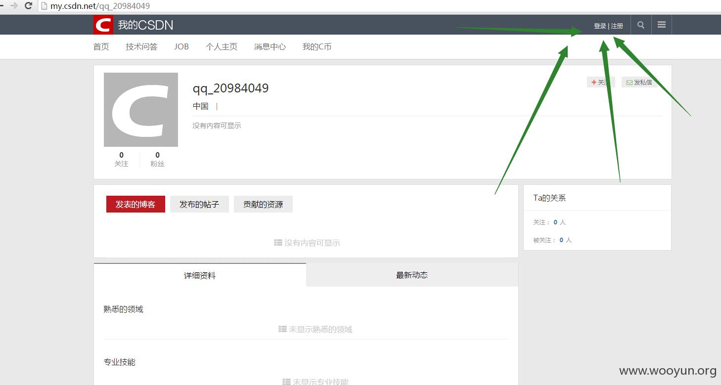The height and width of the screenshot is (385, 721).
Task: Click the 专业技能 section heading
Action: tap(120, 362)
